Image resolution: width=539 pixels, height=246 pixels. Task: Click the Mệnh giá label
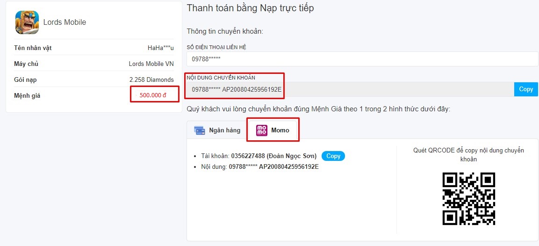pos(27,96)
